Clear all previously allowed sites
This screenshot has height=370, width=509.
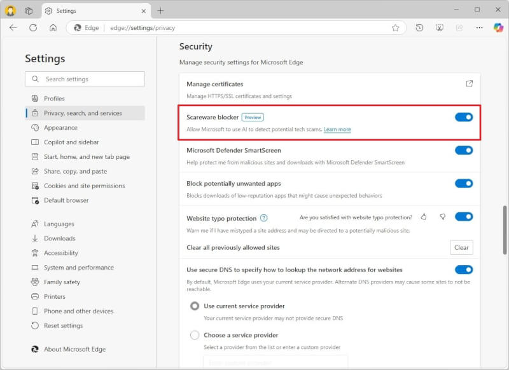click(x=461, y=247)
